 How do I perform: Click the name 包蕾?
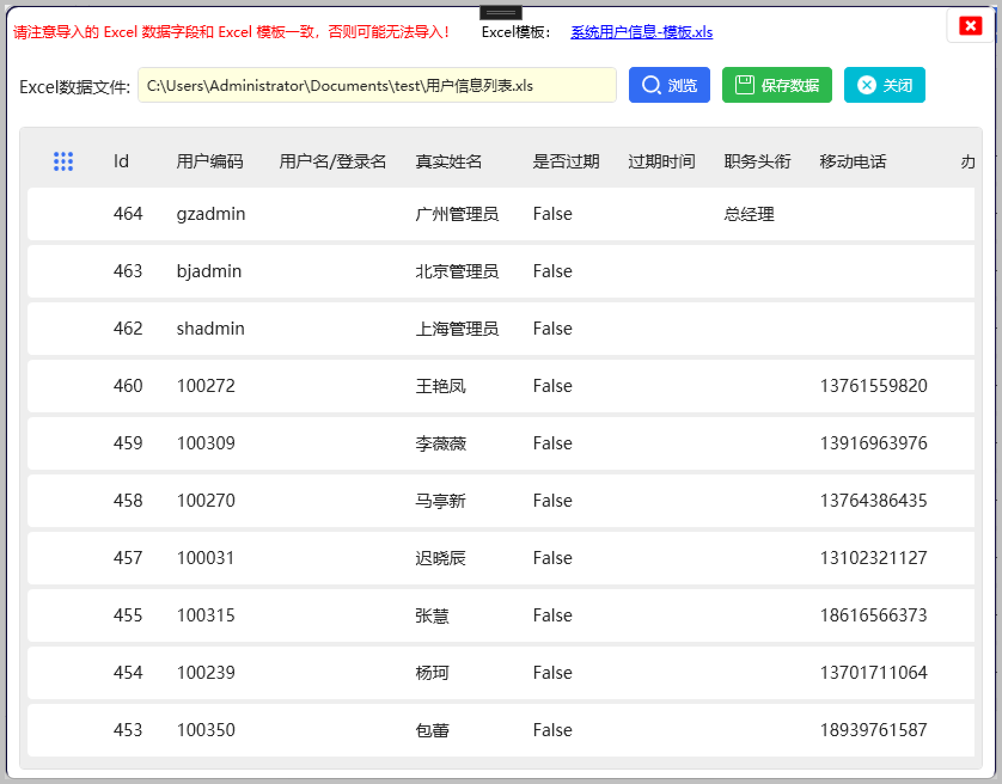(x=432, y=730)
